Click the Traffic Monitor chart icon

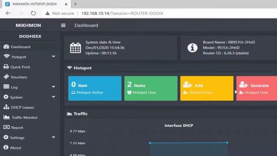(6, 117)
